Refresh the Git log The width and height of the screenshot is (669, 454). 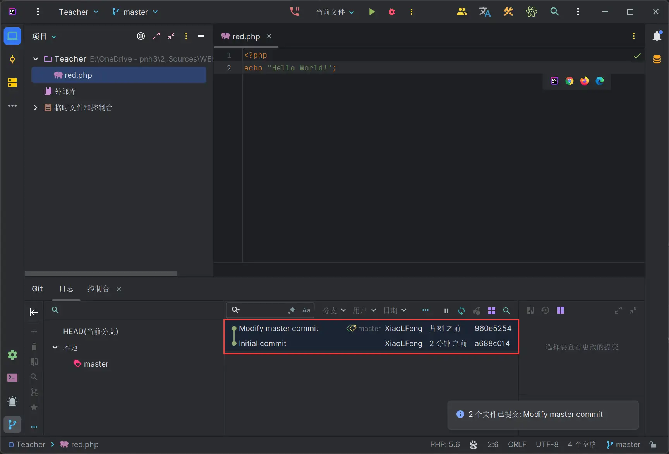click(x=461, y=310)
